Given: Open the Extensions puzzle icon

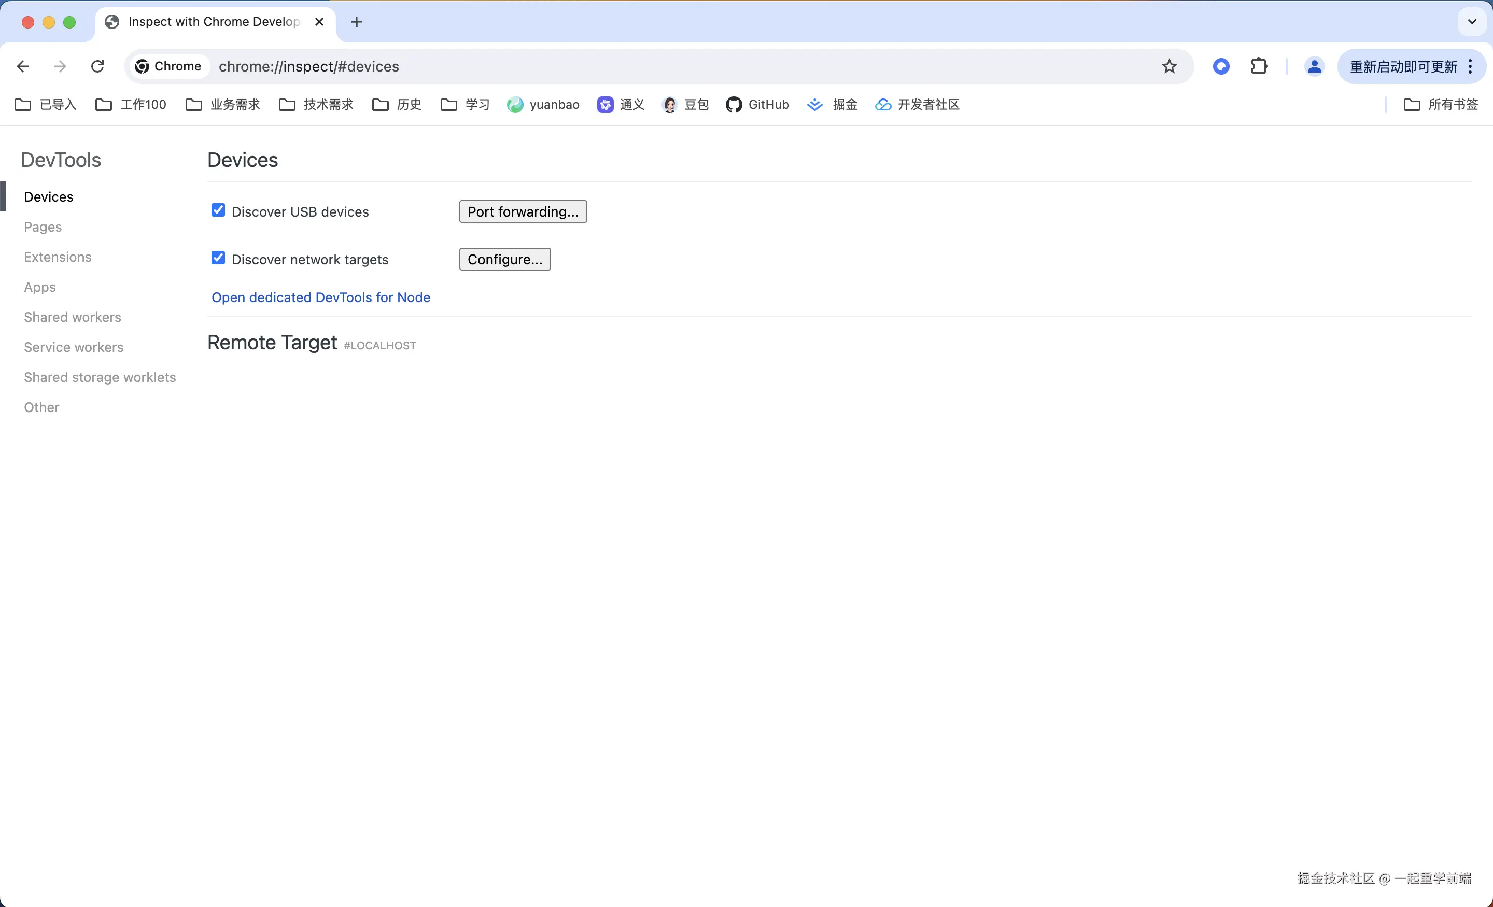Looking at the screenshot, I should tap(1259, 66).
